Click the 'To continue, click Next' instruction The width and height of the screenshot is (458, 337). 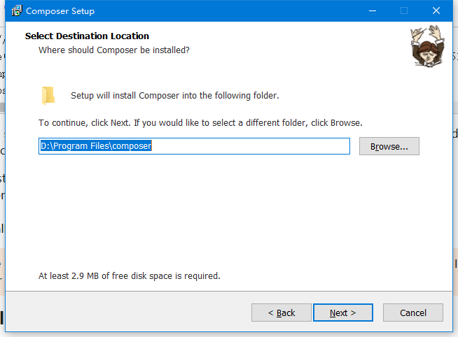coord(200,123)
